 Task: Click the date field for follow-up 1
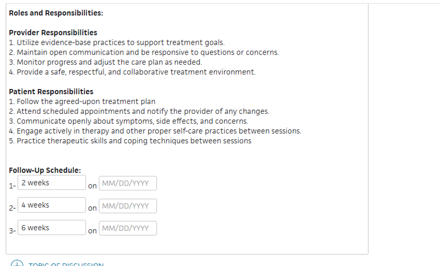tap(128, 183)
